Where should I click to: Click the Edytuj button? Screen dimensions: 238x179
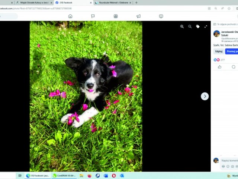click(x=219, y=51)
